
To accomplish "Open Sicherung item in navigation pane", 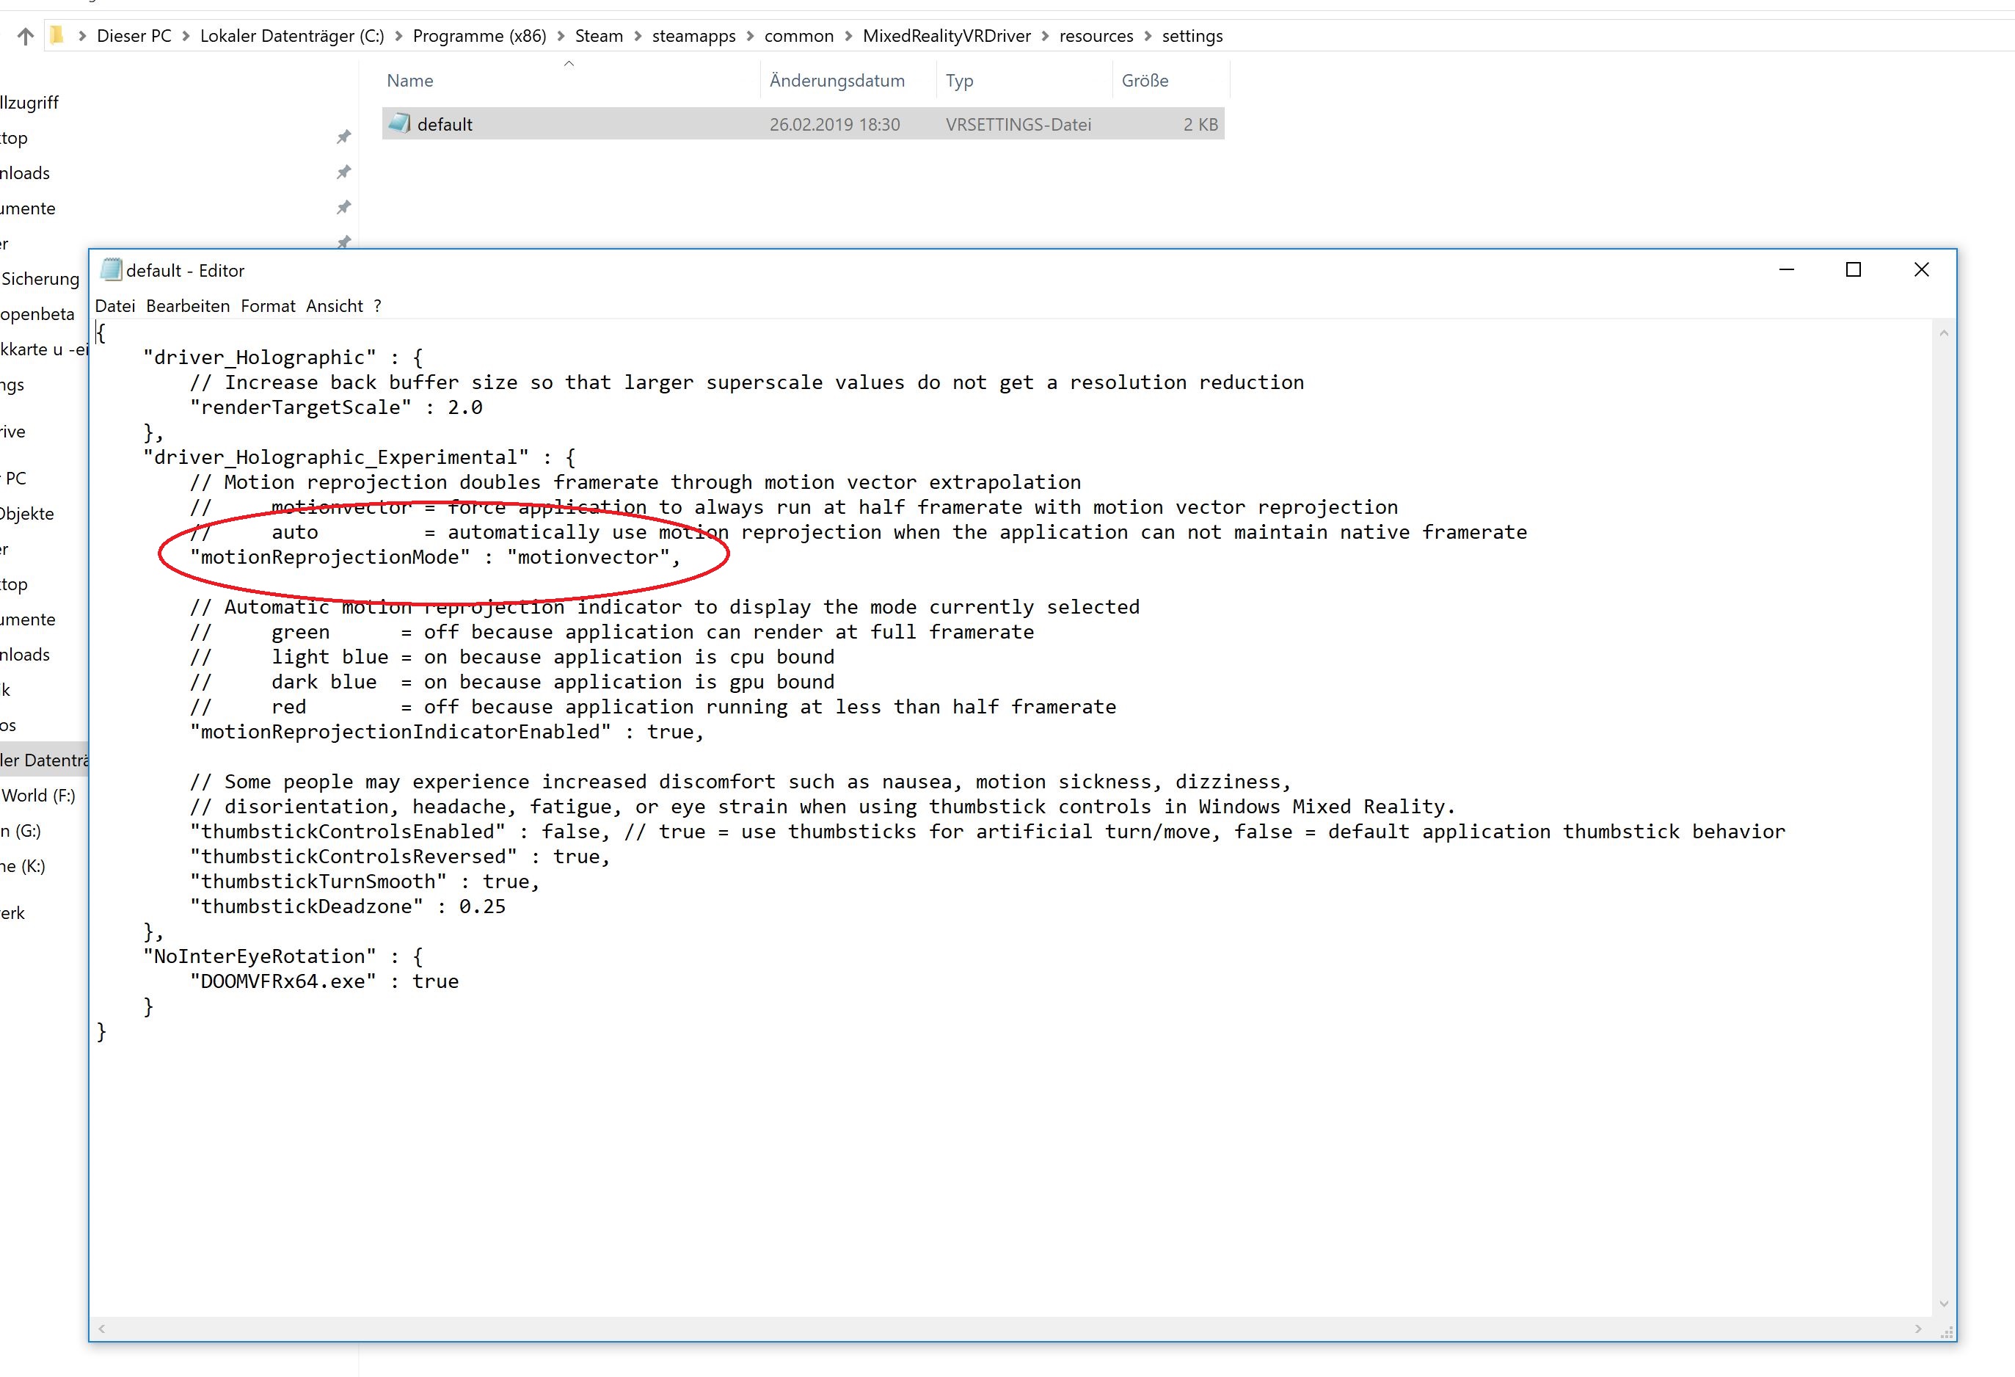I will pyautogui.click(x=40, y=278).
